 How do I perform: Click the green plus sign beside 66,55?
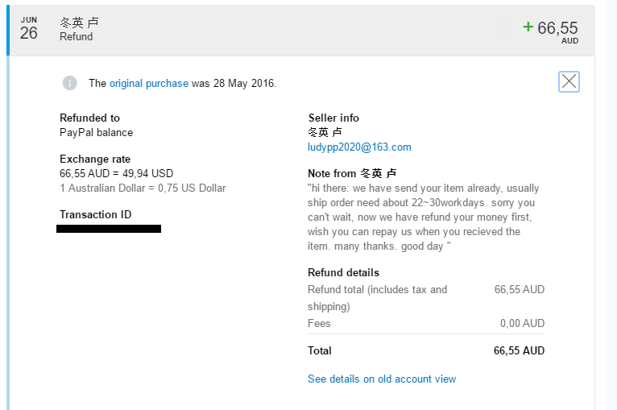(528, 27)
